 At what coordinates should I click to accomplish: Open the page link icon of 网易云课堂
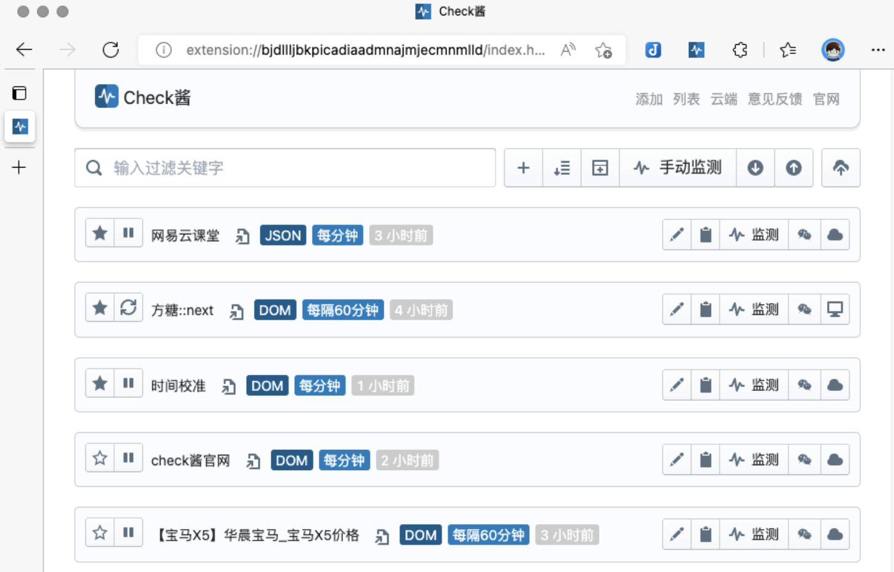pos(243,236)
